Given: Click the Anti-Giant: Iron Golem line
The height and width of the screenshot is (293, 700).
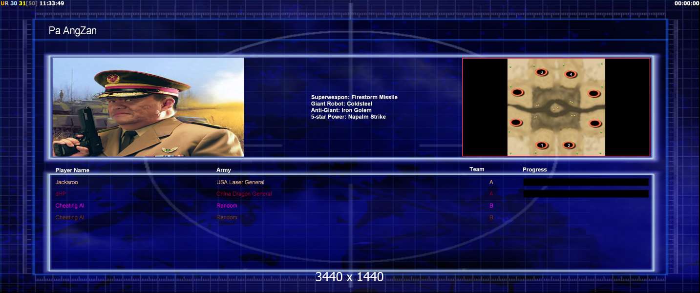Looking at the screenshot, I should [341, 110].
